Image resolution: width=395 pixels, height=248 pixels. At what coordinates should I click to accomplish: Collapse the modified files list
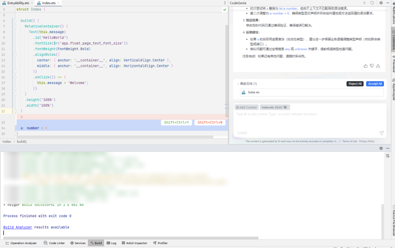(x=238, y=84)
